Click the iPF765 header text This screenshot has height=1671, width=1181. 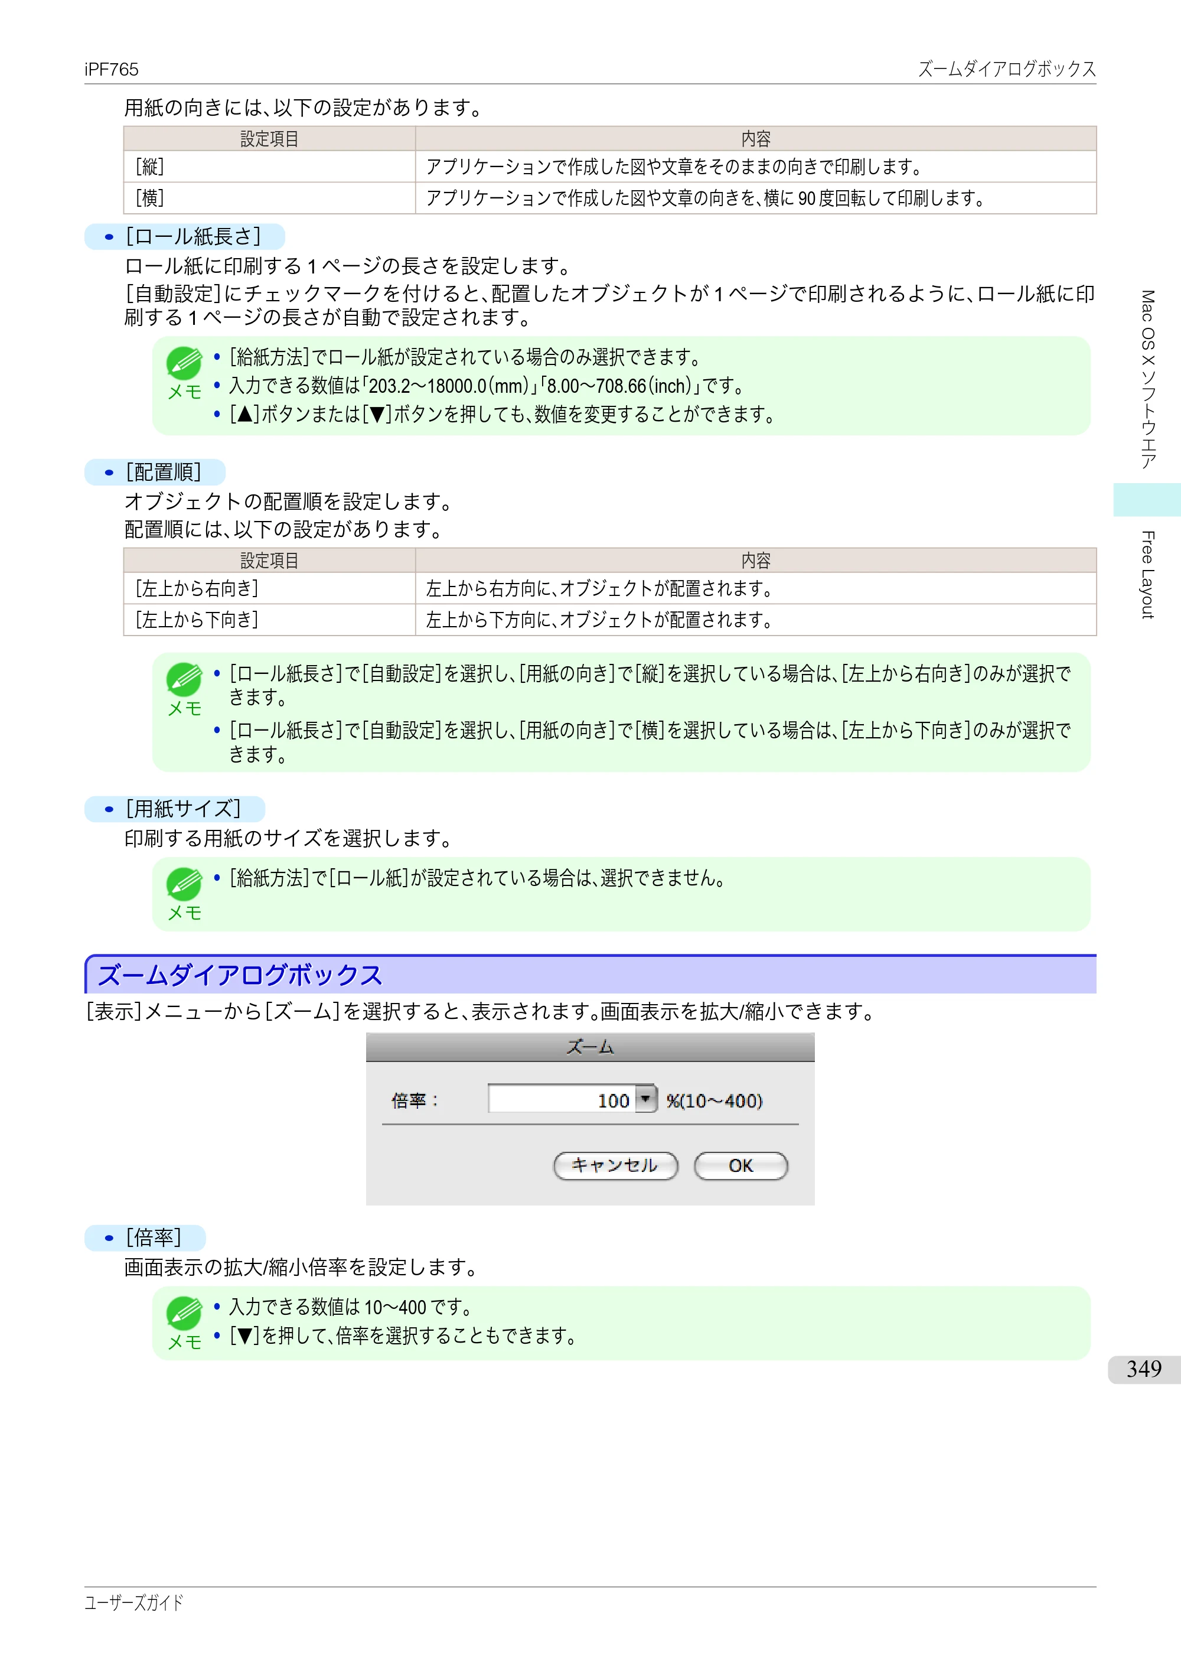(x=112, y=69)
